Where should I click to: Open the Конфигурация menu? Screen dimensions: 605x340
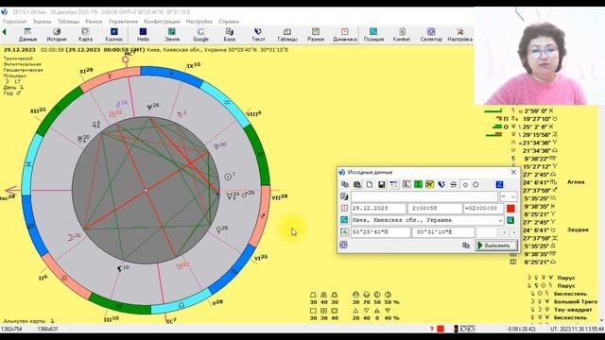162,22
